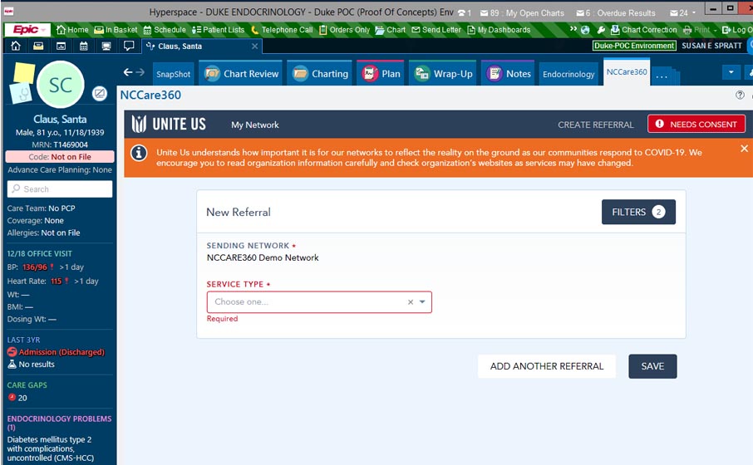This screenshot has height=465, width=753.
Task: Open the Schedule toolbar item
Action: click(165, 30)
